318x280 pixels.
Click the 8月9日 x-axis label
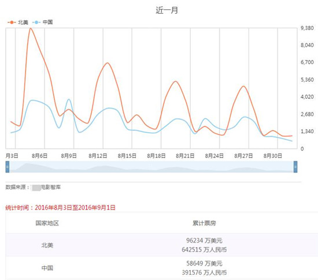pos(69,155)
